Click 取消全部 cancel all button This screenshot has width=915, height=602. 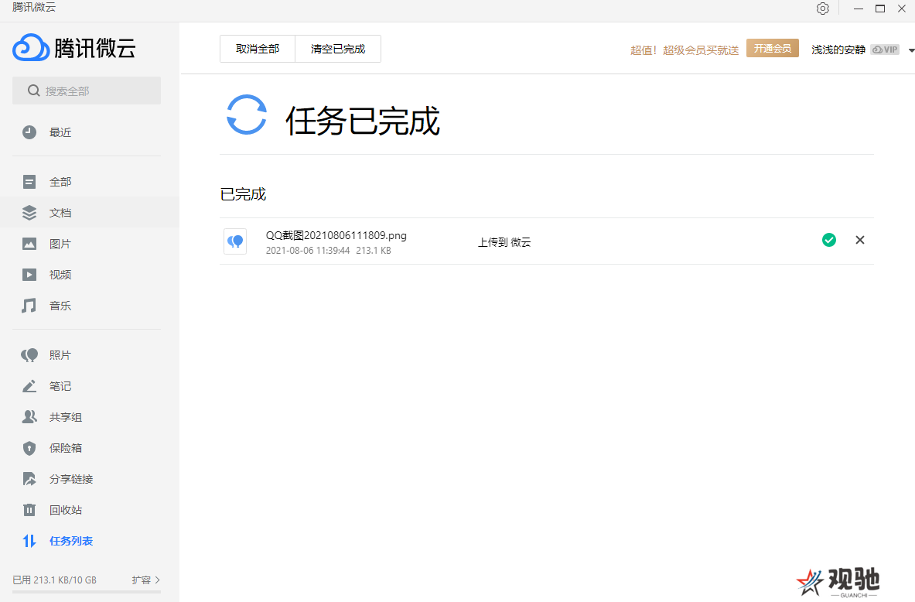tap(258, 49)
